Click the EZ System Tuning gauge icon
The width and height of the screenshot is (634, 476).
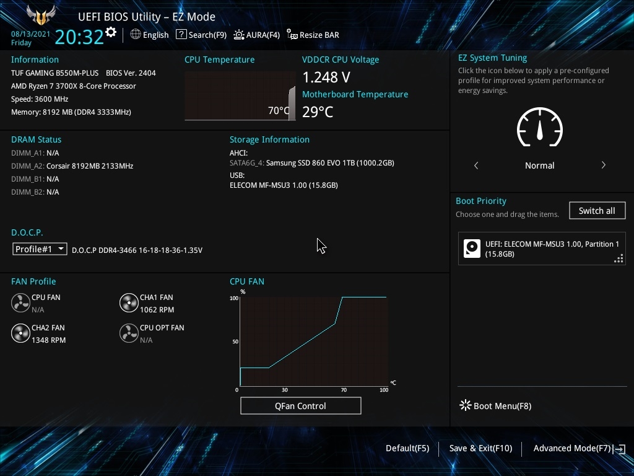pos(540,126)
